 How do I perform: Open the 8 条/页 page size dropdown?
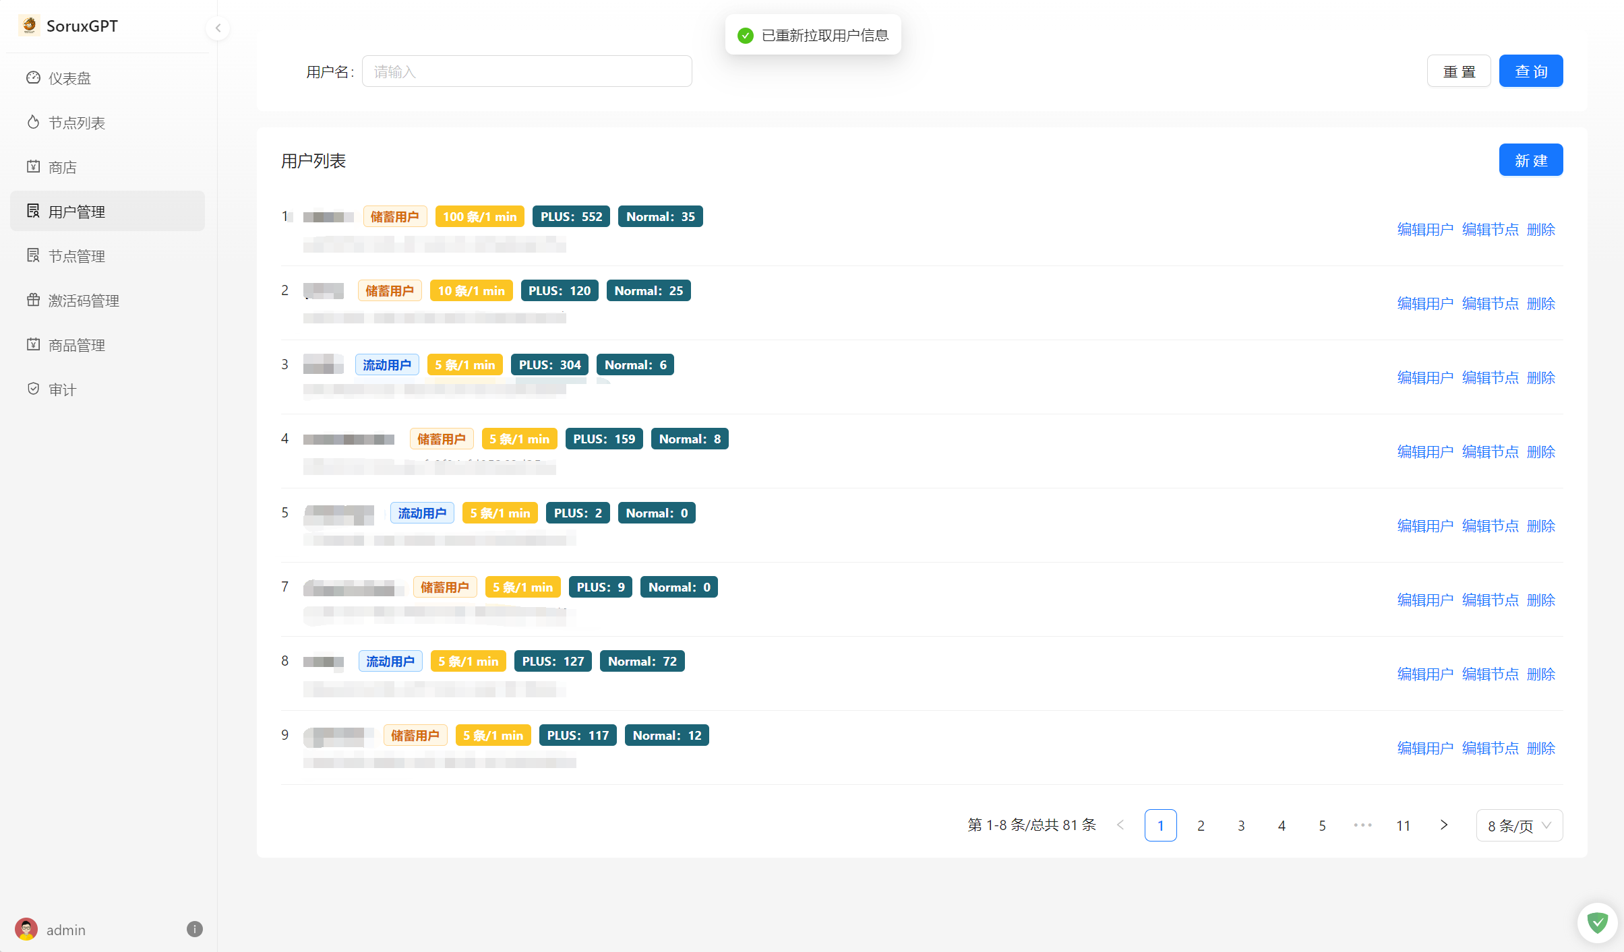[x=1519, y=826]
